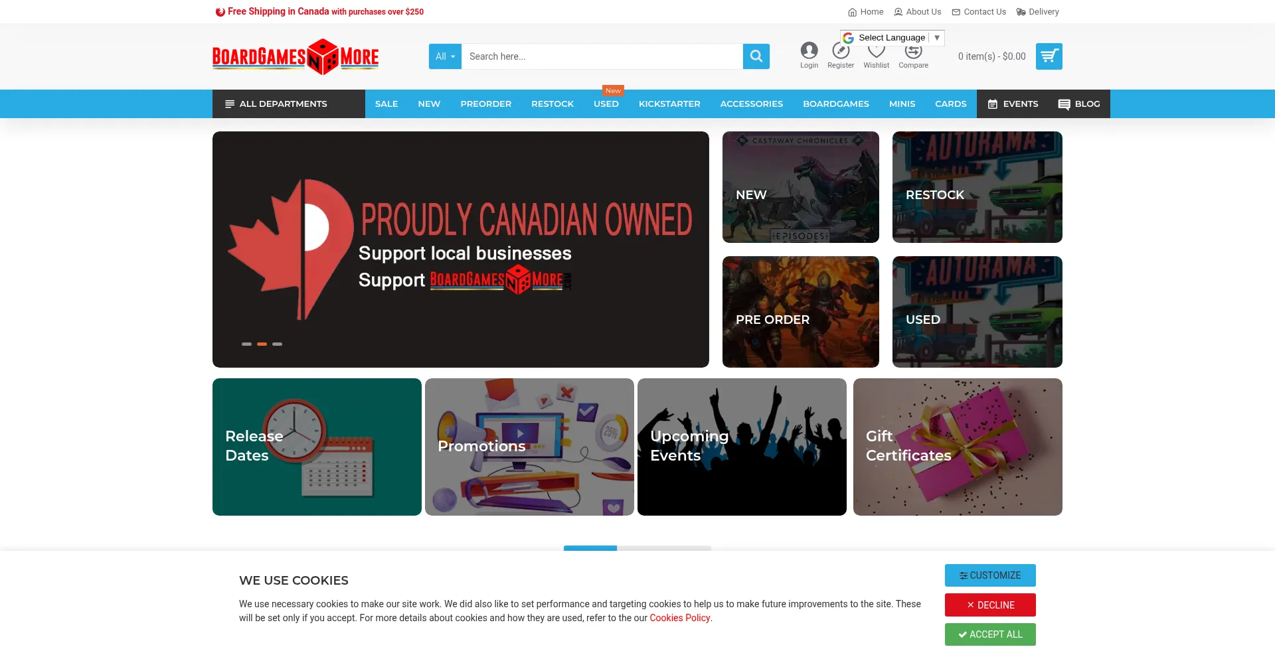
Task: Select the Register icon
Action: [841, 50]
